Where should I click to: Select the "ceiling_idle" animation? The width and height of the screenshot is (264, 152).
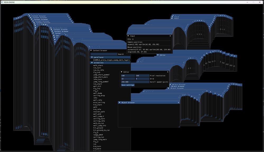99,121
